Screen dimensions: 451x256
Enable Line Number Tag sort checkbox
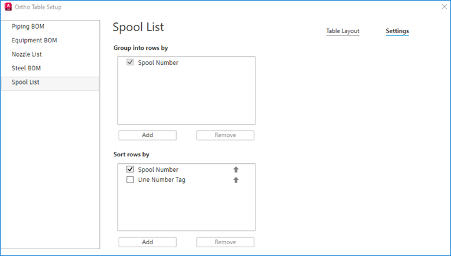(x=130, y=180)
